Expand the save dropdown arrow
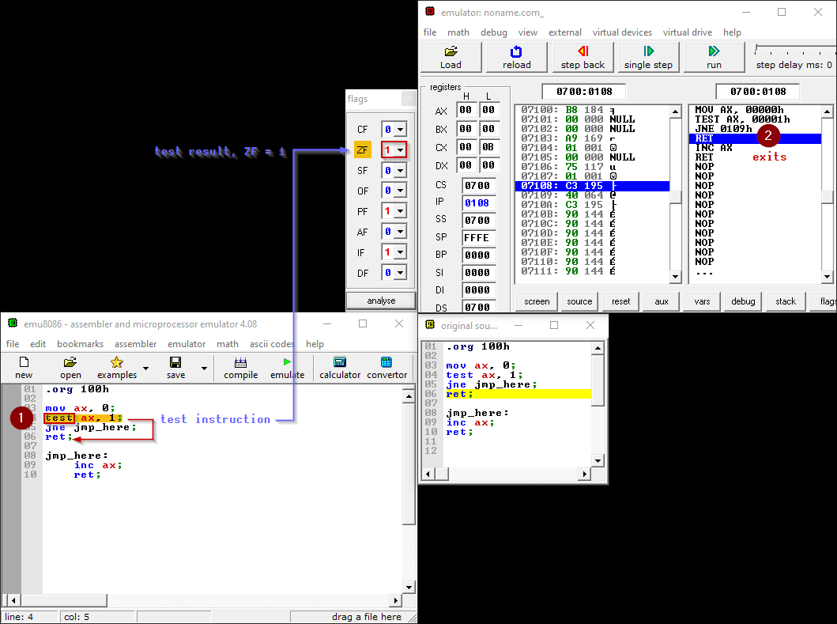The width and height of the screenshot is (837, 624). point(204,369)
